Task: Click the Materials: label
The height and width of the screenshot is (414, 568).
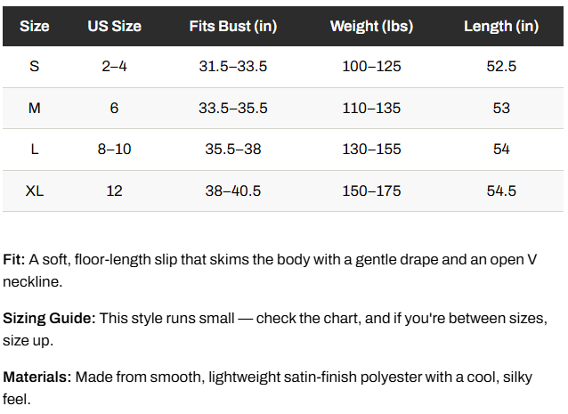Action: pos(37,377)
